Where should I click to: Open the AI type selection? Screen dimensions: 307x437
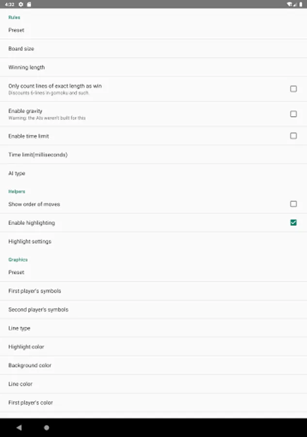(x=153, y=173)
